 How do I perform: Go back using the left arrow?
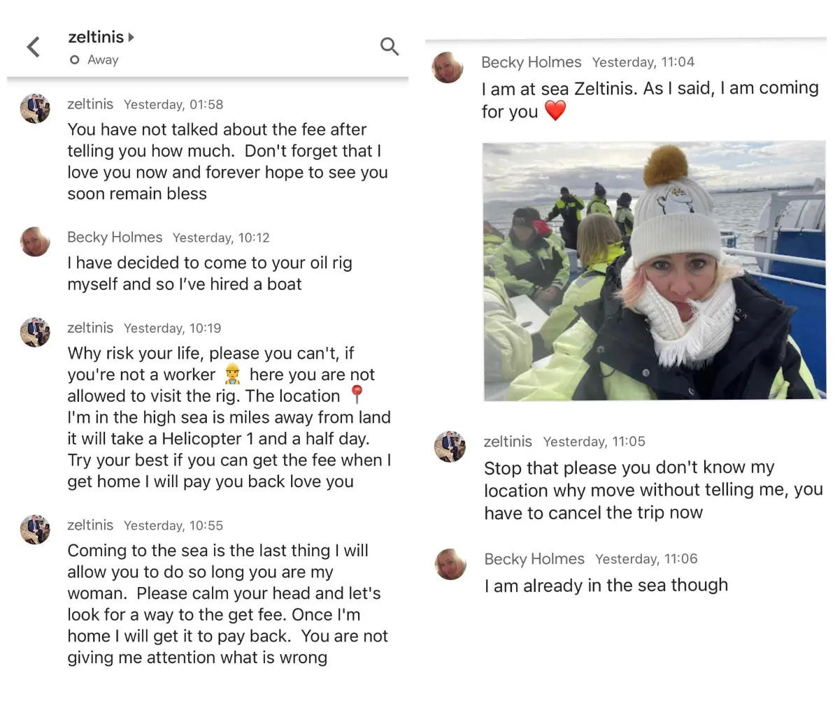(x=33, y=48)
